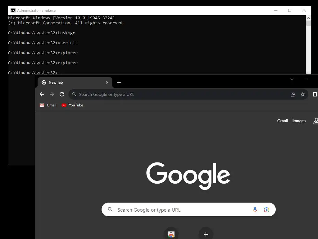Click the Microsoft copyright line in cmd
The width and height of the screenshot is (318, 239).
66,23
